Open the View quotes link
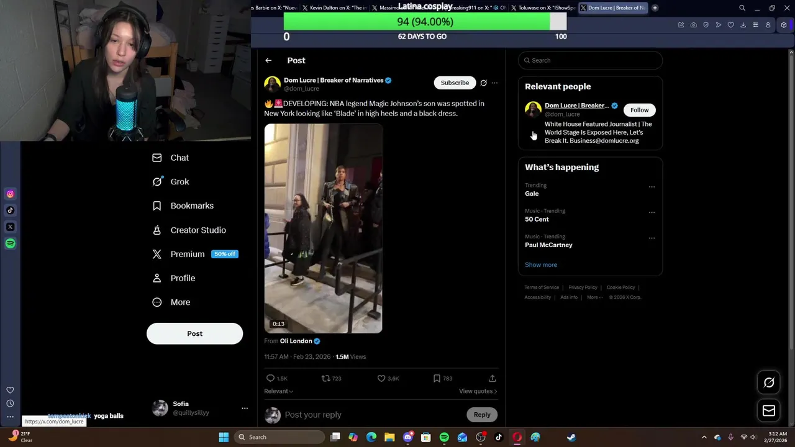Viewport: 795px width, 447px height. pos(478,391)
